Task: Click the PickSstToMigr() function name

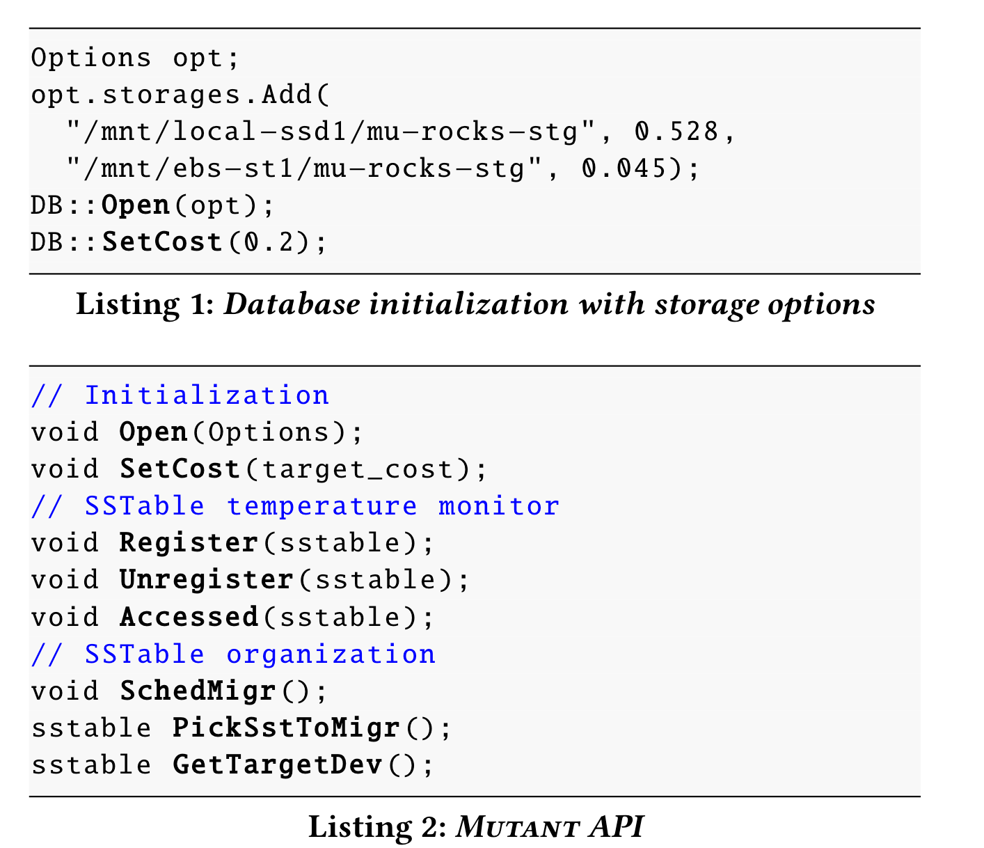Action: pos(286,728)
